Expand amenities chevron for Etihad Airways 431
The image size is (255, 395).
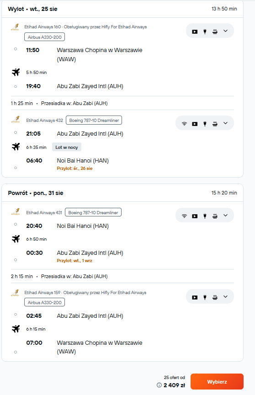[225, 216]
